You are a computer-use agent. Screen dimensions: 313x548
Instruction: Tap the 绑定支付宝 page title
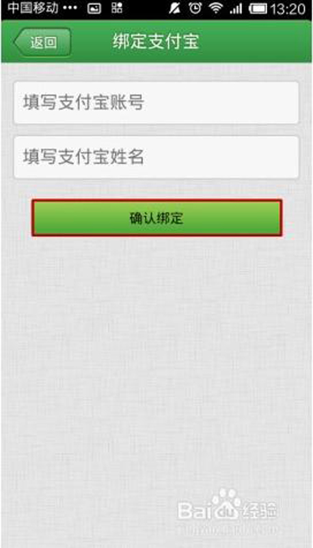pos(156,42)
